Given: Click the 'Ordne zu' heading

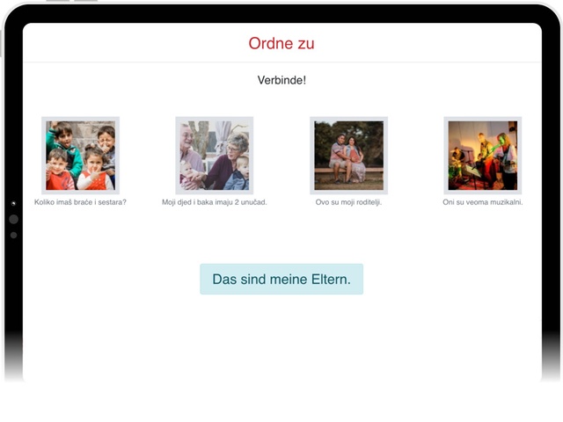Looking at the screenshot, I should point(281,43).
